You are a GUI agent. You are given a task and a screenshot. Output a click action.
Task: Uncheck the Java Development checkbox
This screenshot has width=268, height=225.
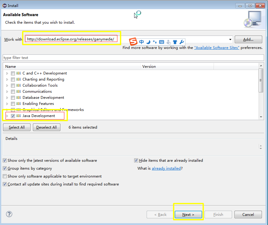[x=13, y=116]
